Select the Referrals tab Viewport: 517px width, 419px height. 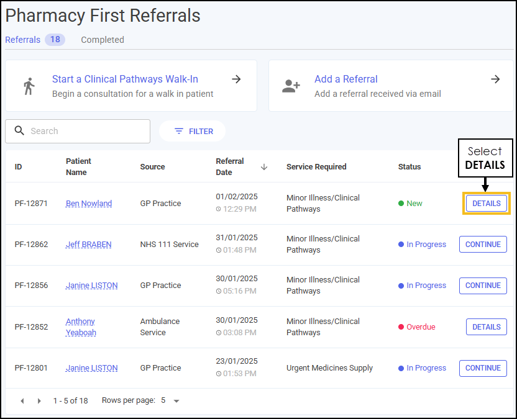(x=23, y=40)
